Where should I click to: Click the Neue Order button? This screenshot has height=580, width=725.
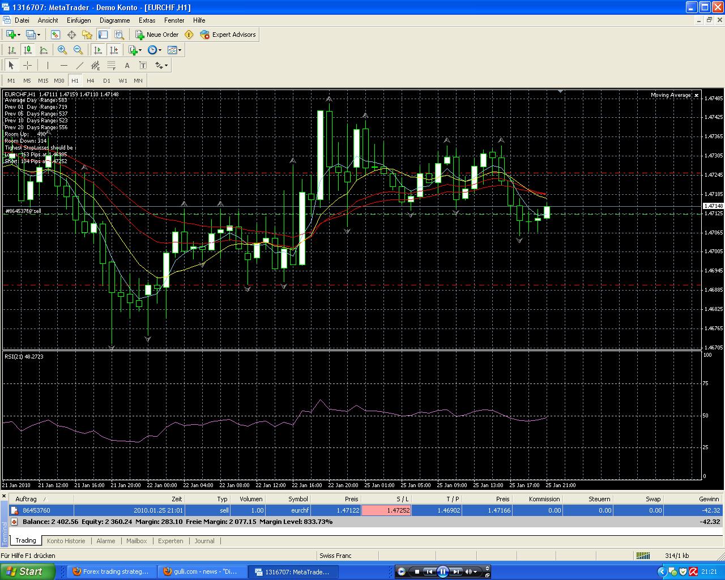point(157,35)
